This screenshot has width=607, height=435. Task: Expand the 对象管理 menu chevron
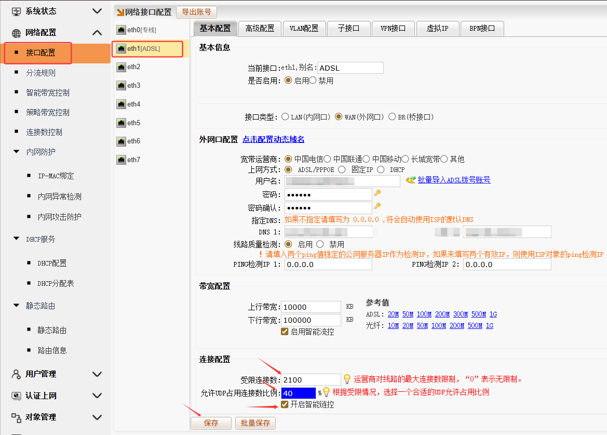97,417
